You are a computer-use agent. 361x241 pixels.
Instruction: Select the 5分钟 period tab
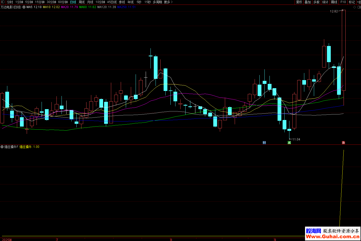pyautogui.click(x=29, y=2)
